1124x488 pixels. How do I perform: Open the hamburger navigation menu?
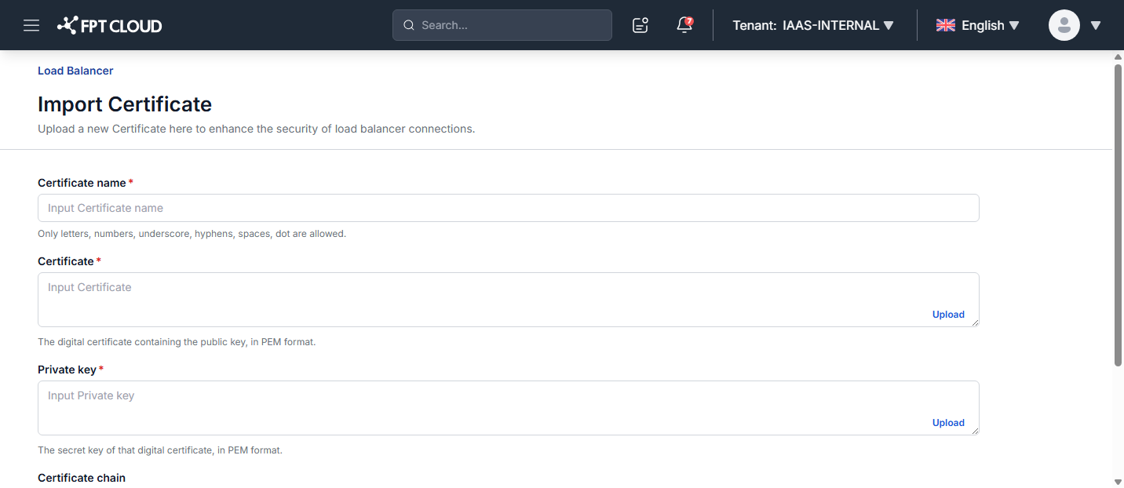tap(31, 25)
